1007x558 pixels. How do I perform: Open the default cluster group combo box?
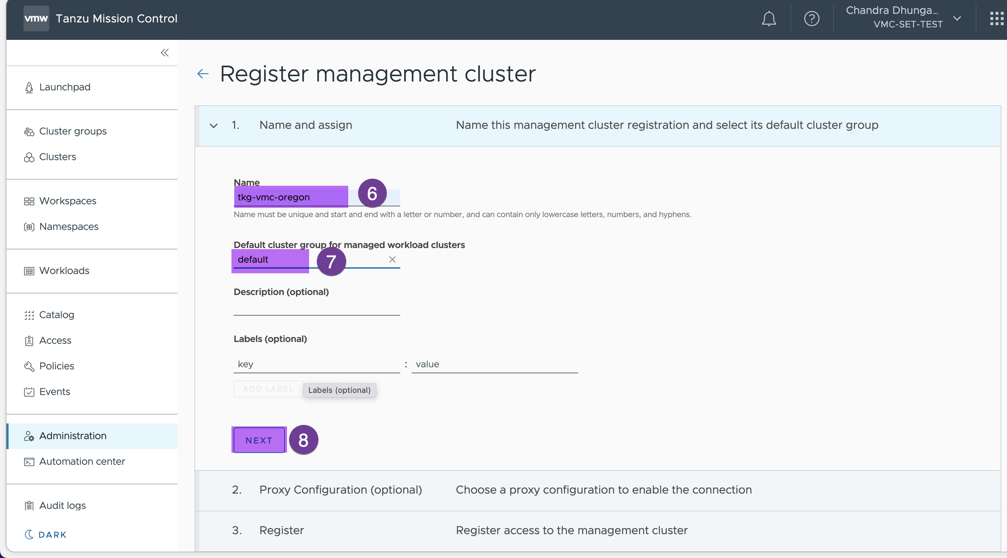pyautogui.click(x=317, y=259)
